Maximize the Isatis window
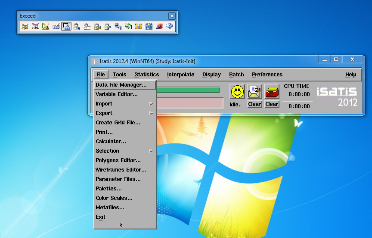The width and height of the screenshot is (372, 238). [336, 60]
